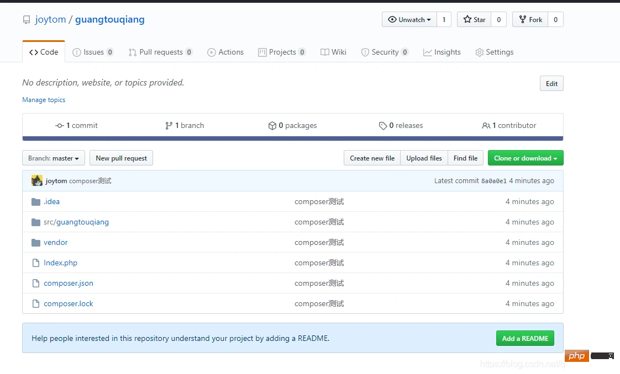
Task: Click the packages box icon
Action: [x=272, y=126]
